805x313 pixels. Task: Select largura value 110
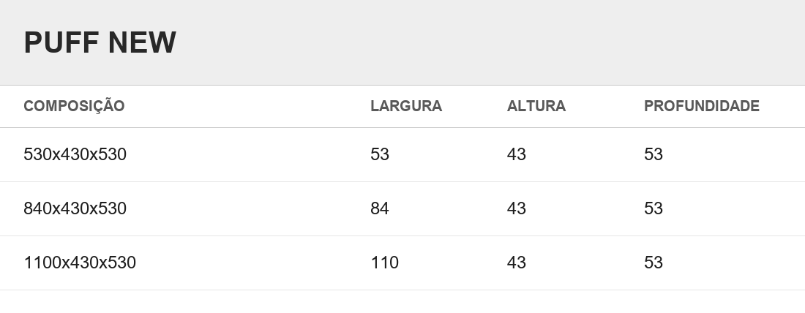[x=384, y=263]
